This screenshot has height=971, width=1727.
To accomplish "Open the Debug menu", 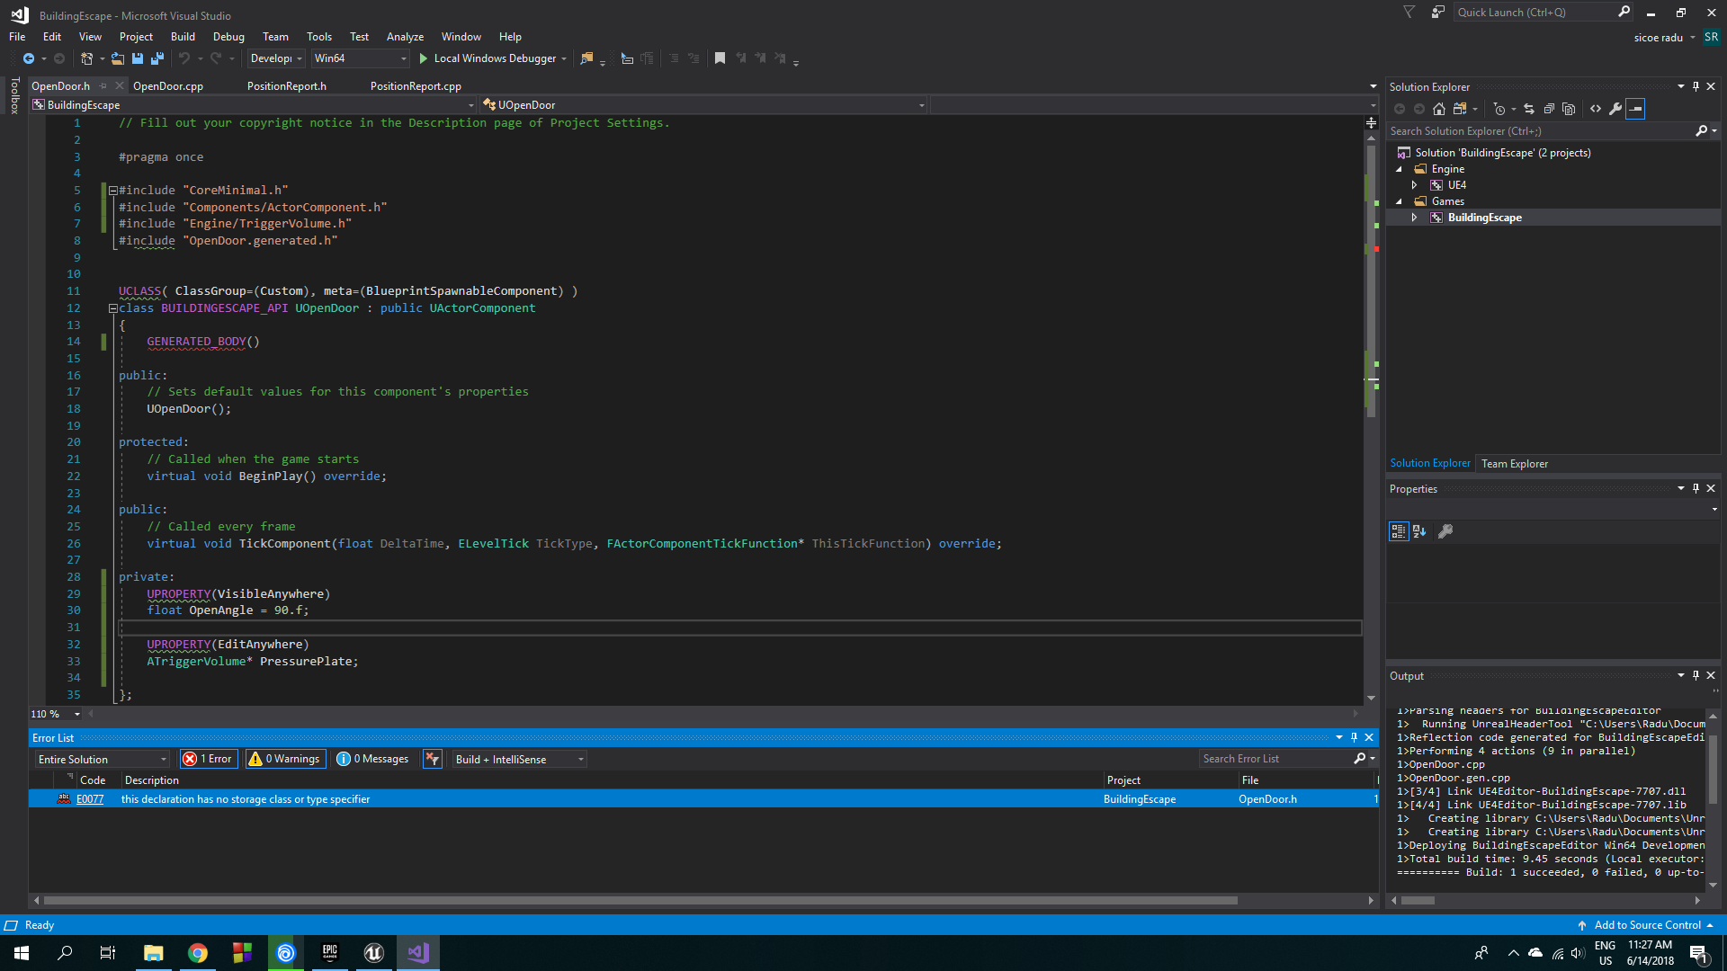I will coord(228,36).
